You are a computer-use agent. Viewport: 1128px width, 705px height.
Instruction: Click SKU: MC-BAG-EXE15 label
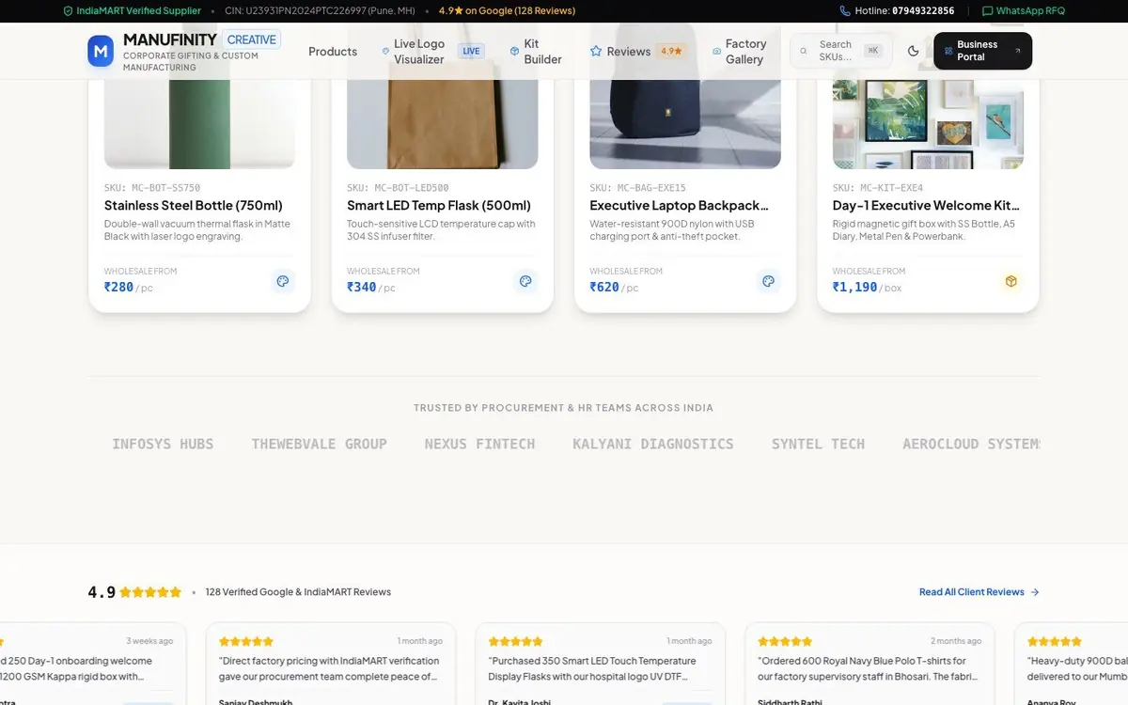[x=638, y=188]
